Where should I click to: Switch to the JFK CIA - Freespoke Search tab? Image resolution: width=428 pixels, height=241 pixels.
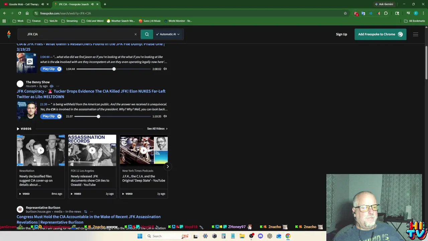74,4
